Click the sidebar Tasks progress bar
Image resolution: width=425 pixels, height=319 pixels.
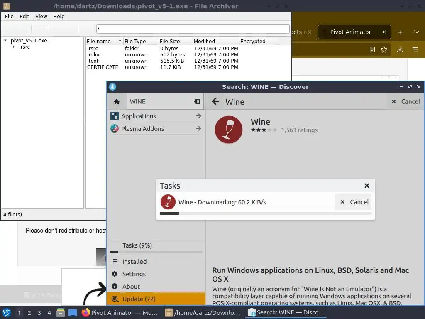[x=156, y=252]
